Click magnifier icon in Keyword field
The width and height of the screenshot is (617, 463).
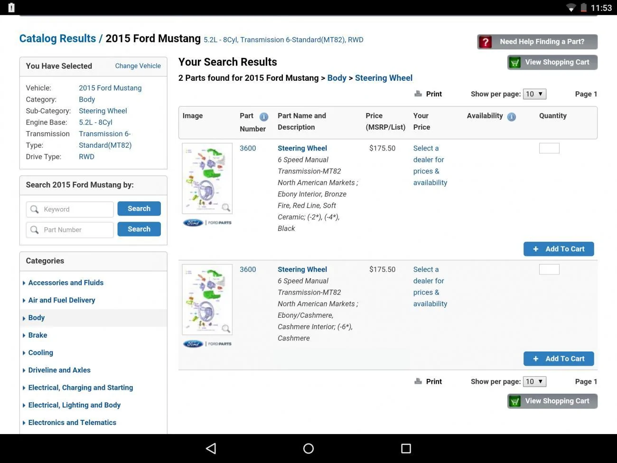coord(35,209)
